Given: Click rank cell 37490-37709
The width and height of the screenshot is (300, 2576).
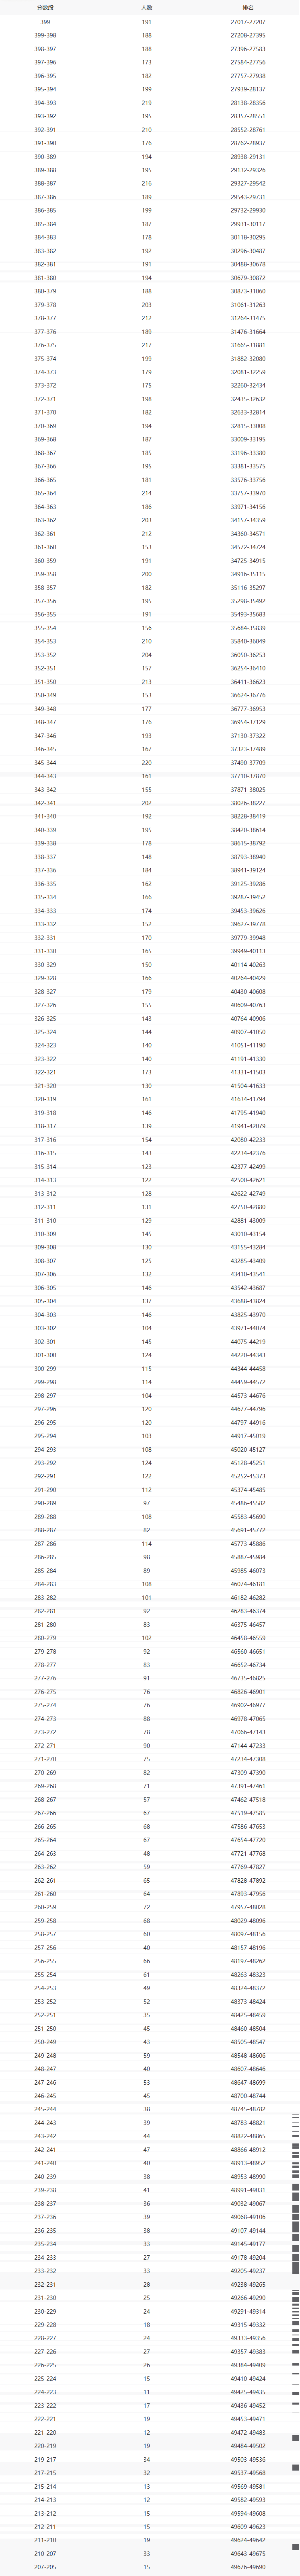Looking at the screenshot, I should tap(248, 762).
